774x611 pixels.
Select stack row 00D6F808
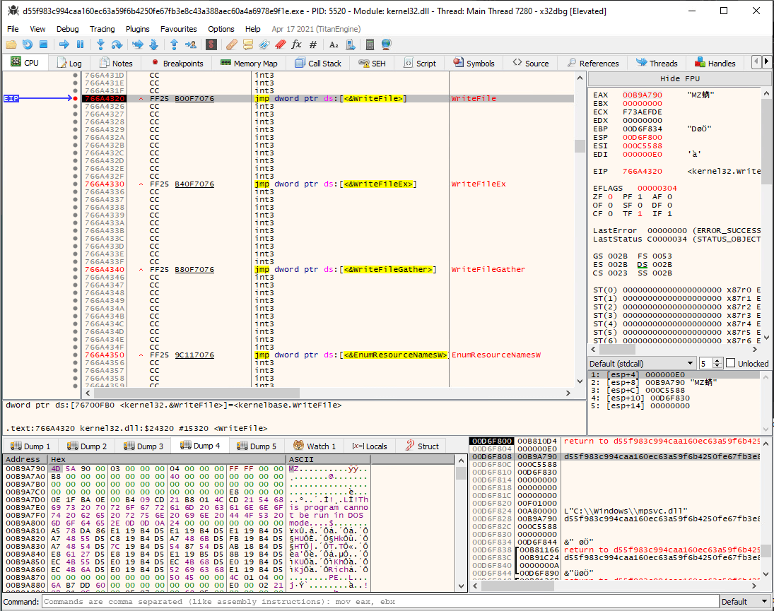pos(616,456)
